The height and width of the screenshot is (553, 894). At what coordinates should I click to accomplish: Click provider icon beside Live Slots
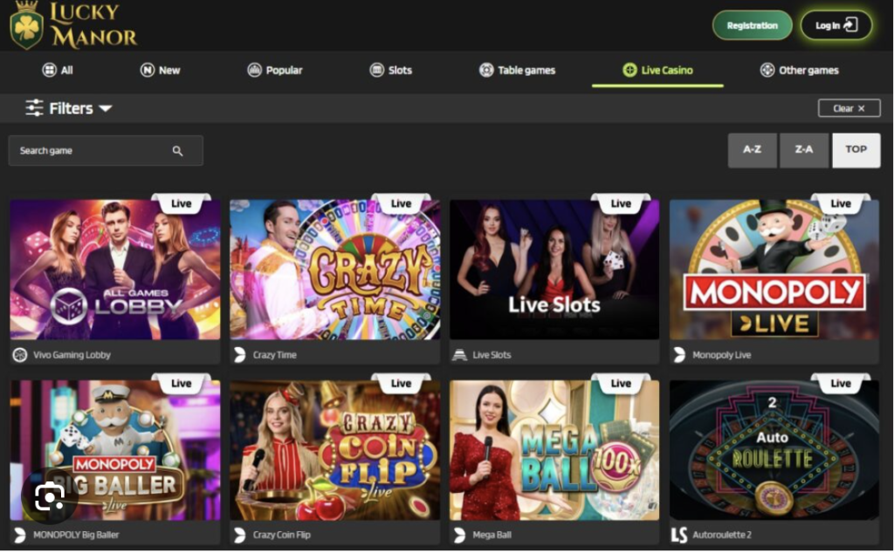click(459, 355)
